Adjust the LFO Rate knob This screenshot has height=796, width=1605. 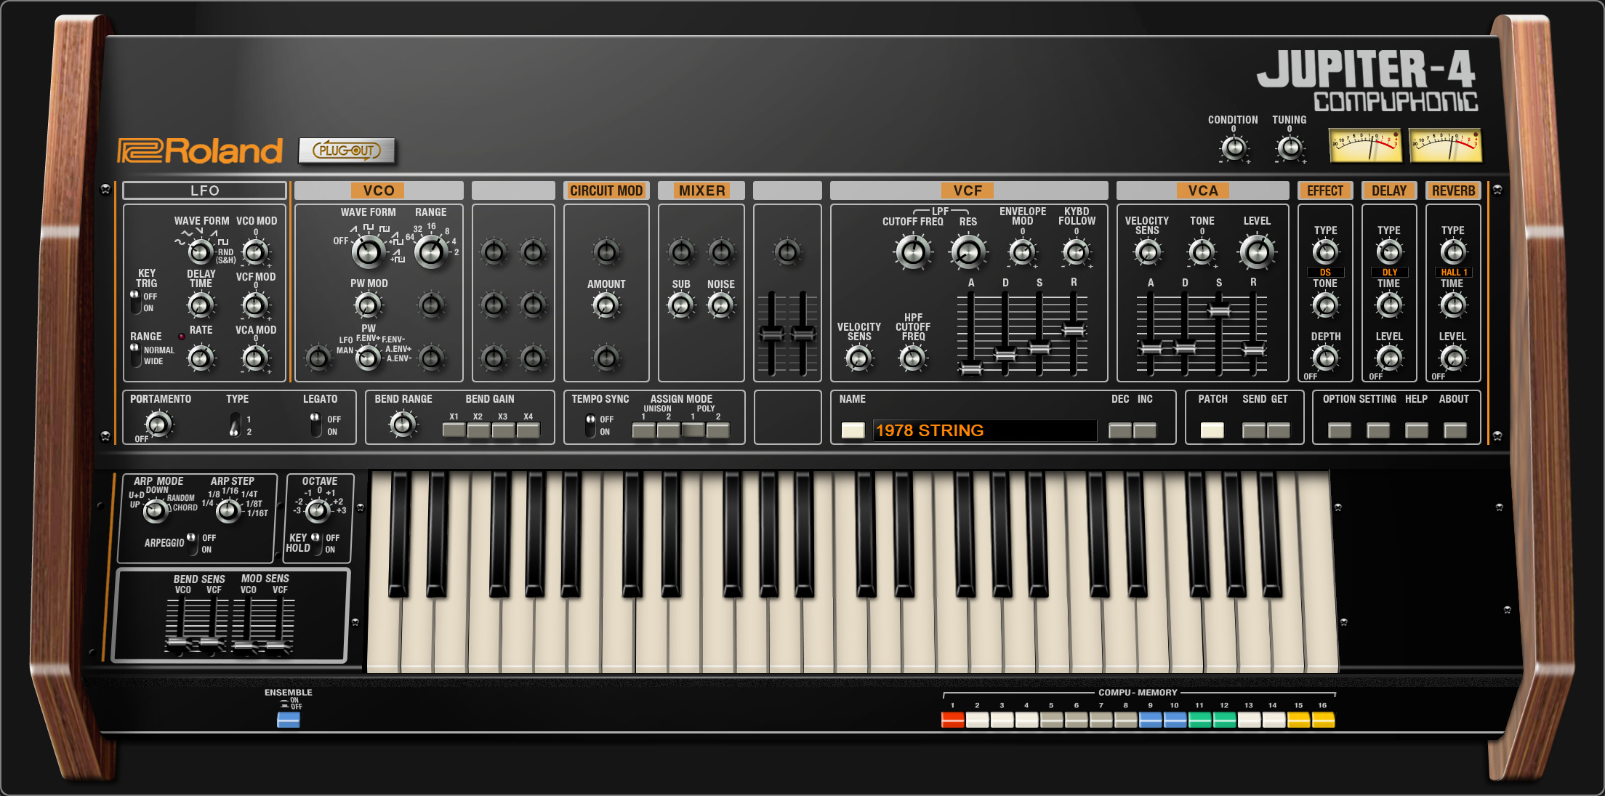click(x=201, y=358)
